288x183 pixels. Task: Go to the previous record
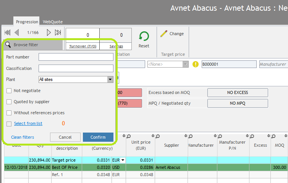click(x=16, y=33)
